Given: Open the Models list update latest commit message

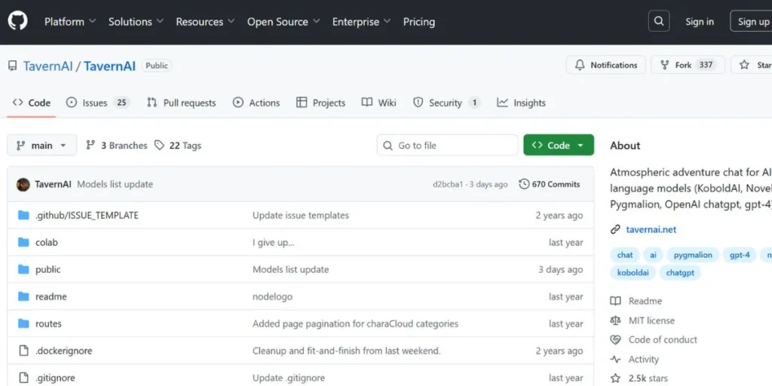Looking at the screenshot, I should click(x=115, y=184).
